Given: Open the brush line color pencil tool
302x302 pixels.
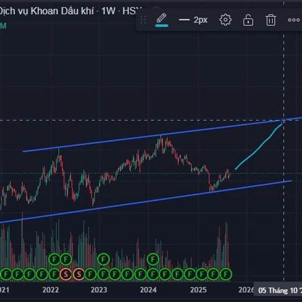Looking at the screenshot, I should pyautogui.click(x=162, y=20).
